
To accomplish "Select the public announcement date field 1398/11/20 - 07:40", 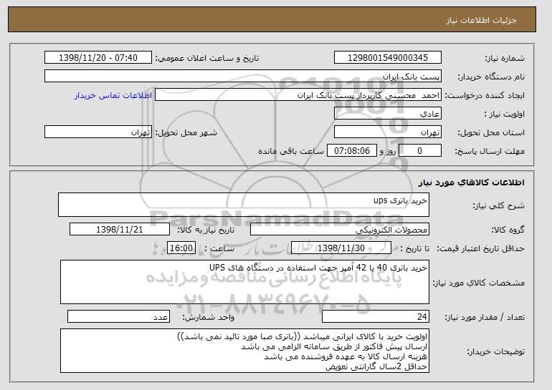I will [x=98, y=58].
